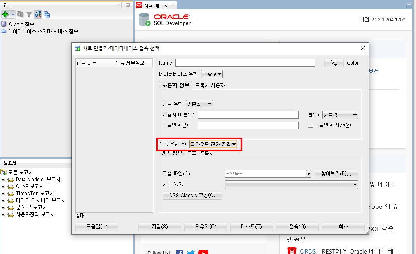This screenshot has width=416, height=254.
Task: Click the TimesTen 보고서 folder icon
Action: 11,193
